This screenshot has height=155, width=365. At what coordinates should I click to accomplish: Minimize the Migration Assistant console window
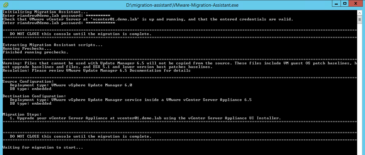pyautogui.click(x=336, y=4)
